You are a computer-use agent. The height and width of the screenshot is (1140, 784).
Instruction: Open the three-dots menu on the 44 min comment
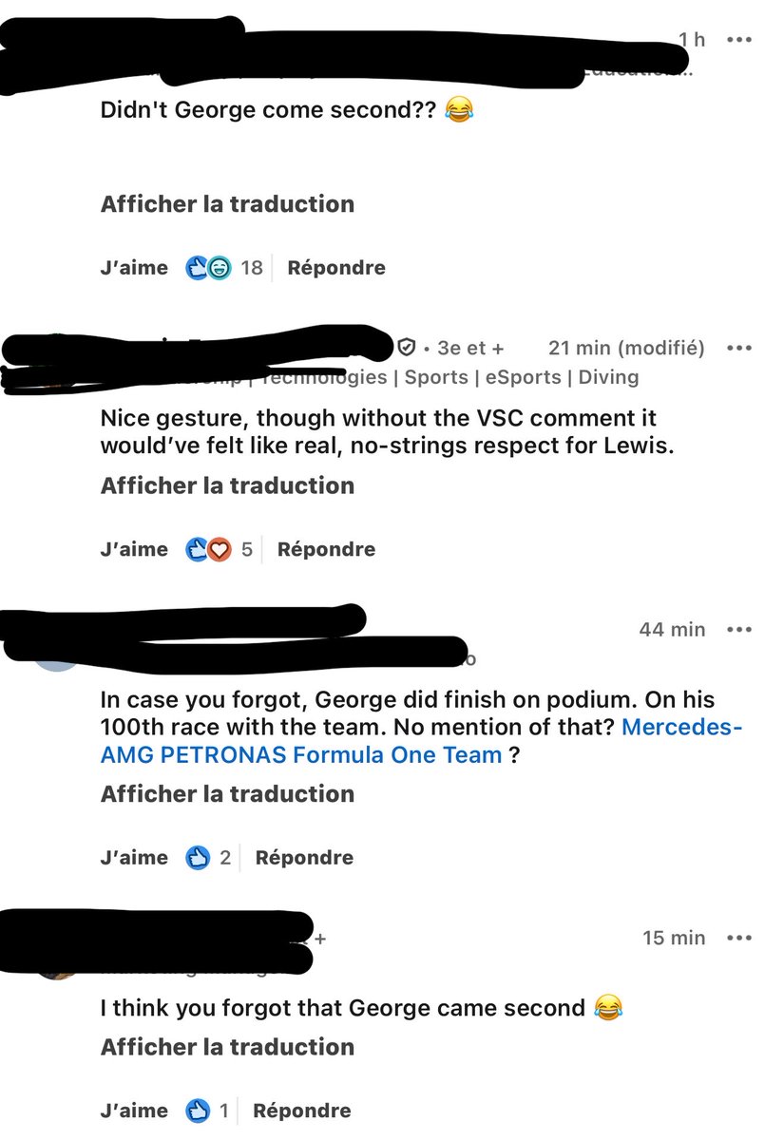click(738, 629)
